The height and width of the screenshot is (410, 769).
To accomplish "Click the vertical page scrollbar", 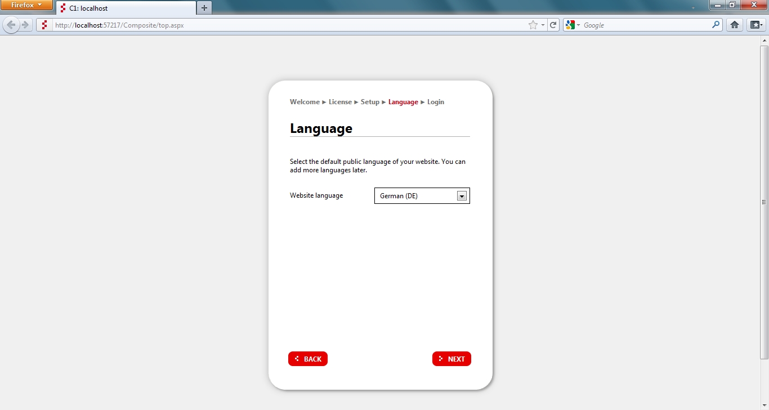I will pos(764,202).
